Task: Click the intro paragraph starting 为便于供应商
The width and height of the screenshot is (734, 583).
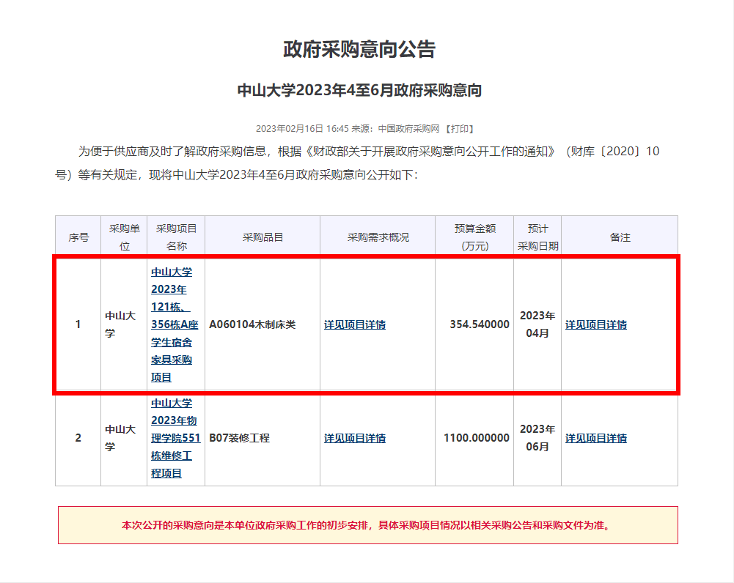Action: (356, 163)
